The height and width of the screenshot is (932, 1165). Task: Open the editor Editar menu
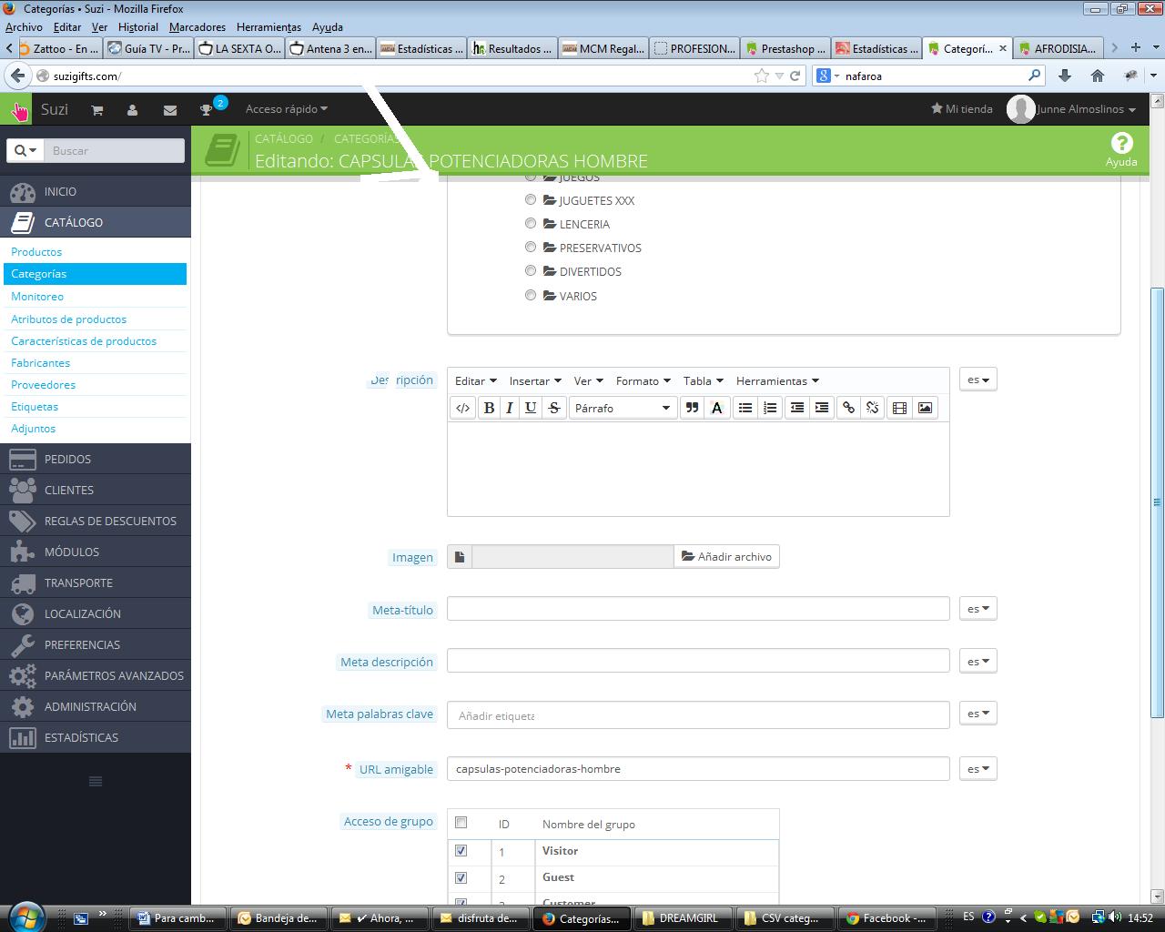pos(476,380)
